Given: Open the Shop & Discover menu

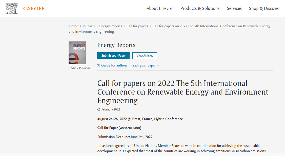Looking at the screenshot, I should point(264,8).
